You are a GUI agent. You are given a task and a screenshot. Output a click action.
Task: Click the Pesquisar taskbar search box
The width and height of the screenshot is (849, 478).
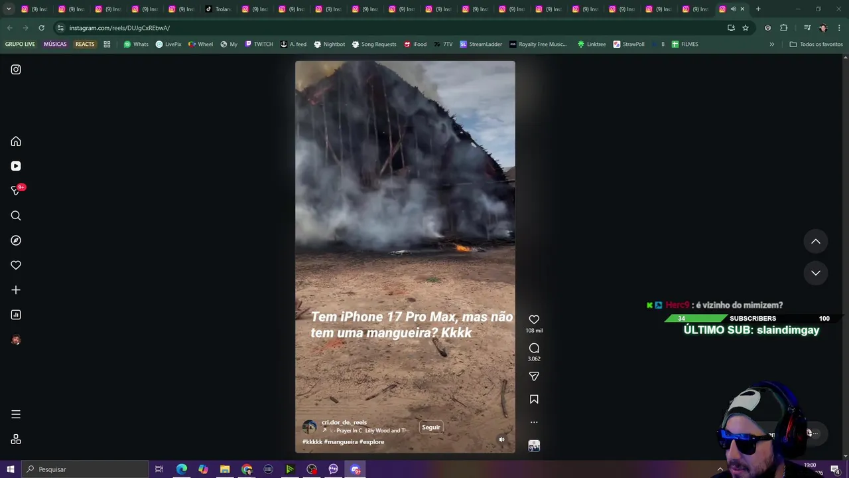(85, 469)
